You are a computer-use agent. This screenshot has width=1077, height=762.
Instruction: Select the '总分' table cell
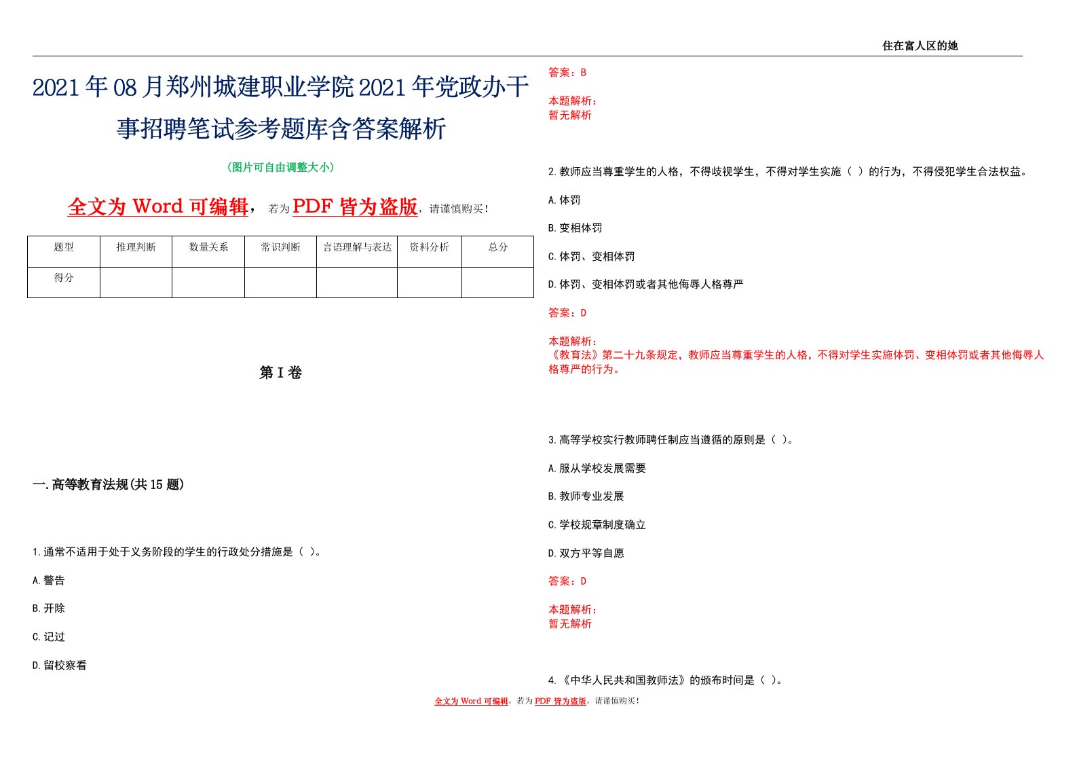(498, 251)
